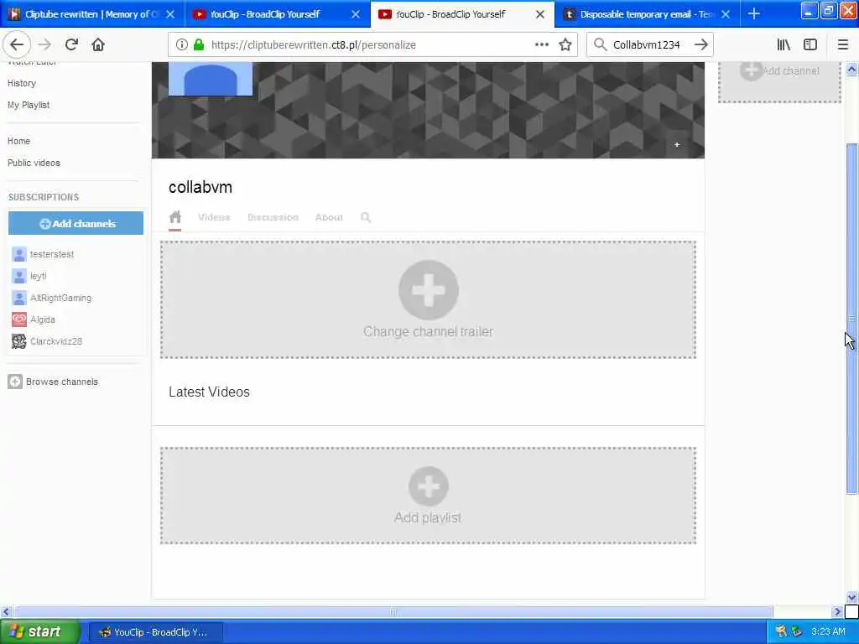Click Change channel trailer text

click(429, 331)
